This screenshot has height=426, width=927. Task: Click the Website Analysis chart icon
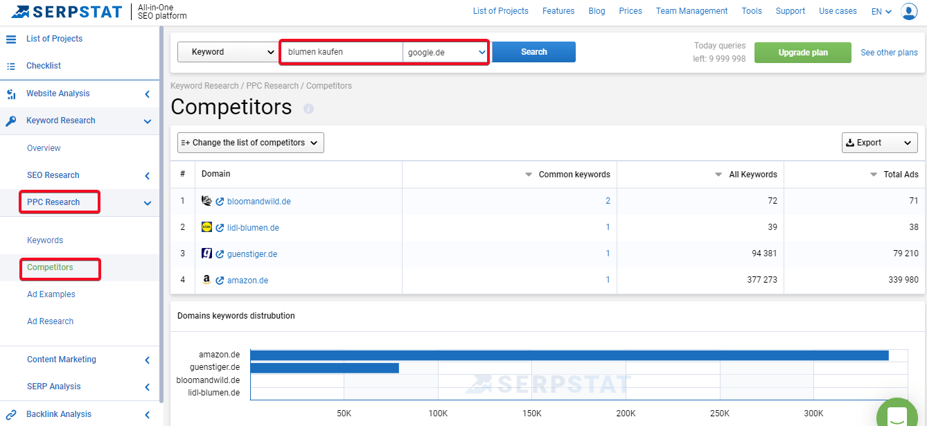click(x=11, y=94)
